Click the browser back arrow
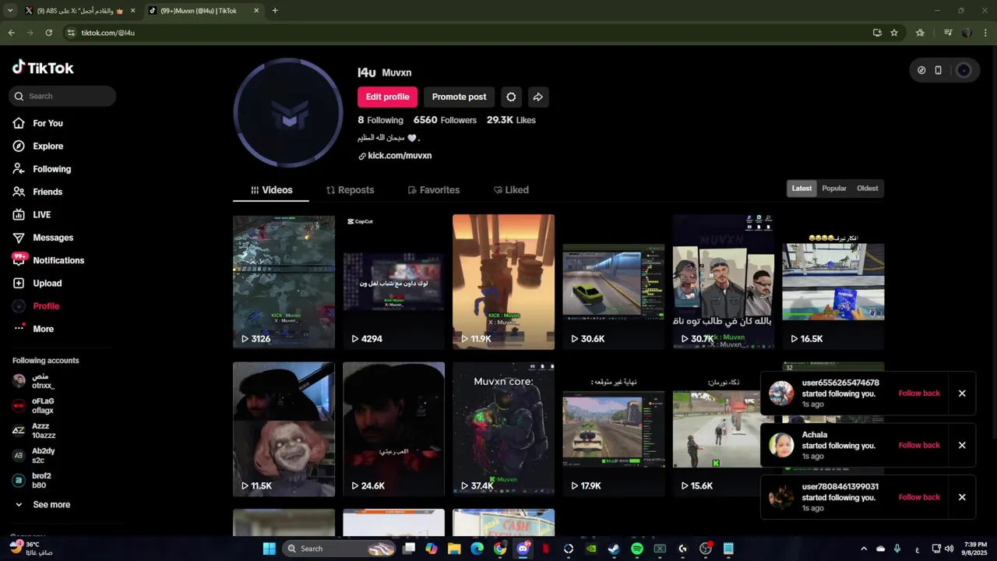This screenshot has width=997, height=561. (11, 33)
